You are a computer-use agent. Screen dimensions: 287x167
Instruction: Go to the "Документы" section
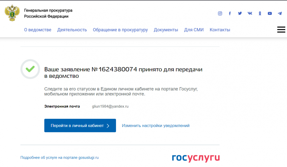pos(166,30)
